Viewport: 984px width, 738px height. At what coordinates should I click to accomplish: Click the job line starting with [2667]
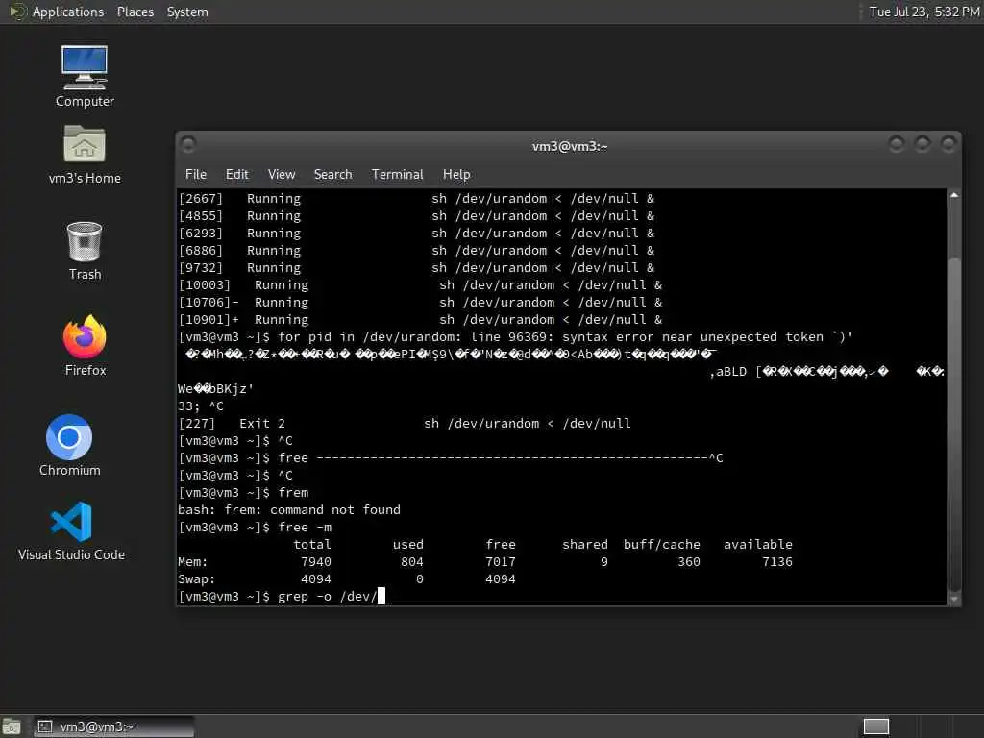pyautogui.click(x=417, y=198)
